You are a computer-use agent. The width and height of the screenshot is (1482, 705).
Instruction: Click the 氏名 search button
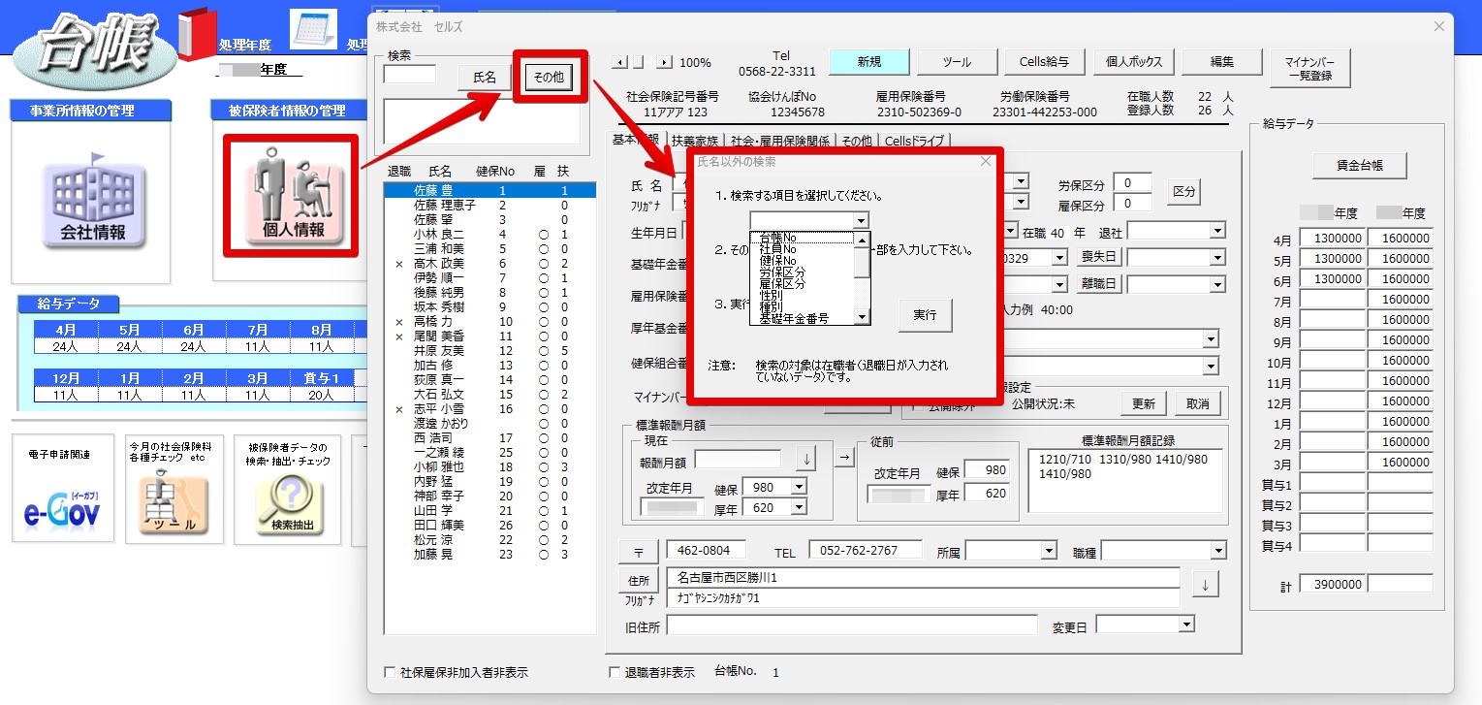coord(485,78)
